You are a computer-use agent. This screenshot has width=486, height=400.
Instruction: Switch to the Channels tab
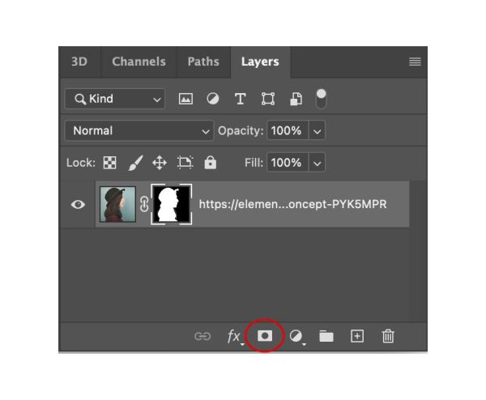coord(139,62)
